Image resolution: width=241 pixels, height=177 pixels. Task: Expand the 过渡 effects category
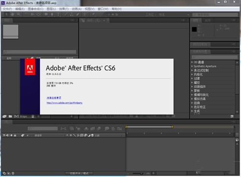click(192, 78)
